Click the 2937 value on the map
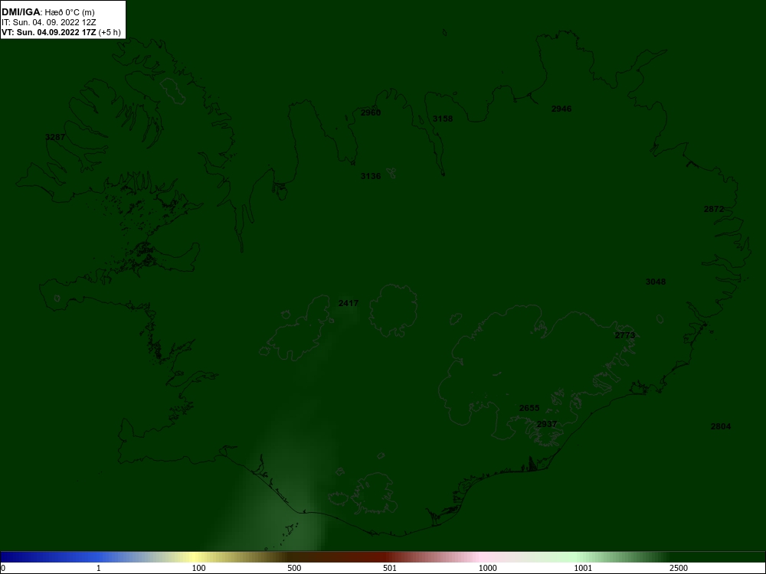Viewport: 766px width, 574px height. [x=547, y=424]
